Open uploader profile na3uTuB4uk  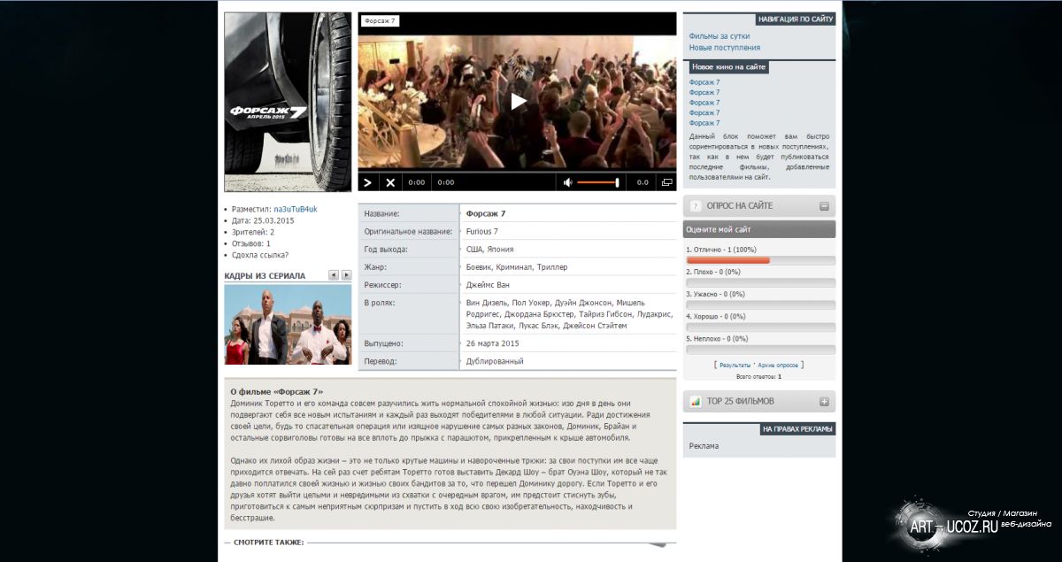pos(296,209)
